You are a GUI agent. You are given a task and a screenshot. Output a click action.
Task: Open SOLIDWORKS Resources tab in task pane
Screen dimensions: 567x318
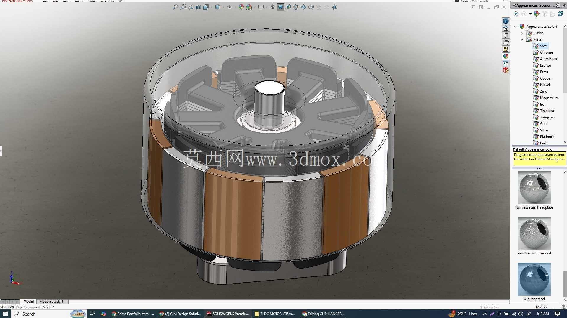[506, 21]
